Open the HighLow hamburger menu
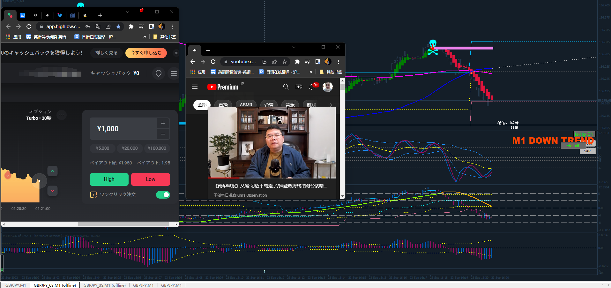The height and width of the screenshot is (288, 611). tap(174, 73)
